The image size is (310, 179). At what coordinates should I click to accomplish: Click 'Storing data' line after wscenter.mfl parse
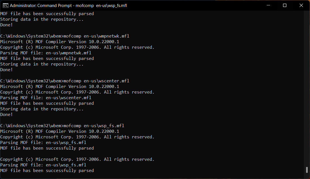tap(42, 109)
